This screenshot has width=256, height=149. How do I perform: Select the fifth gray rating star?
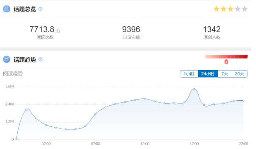click(244, 9)
